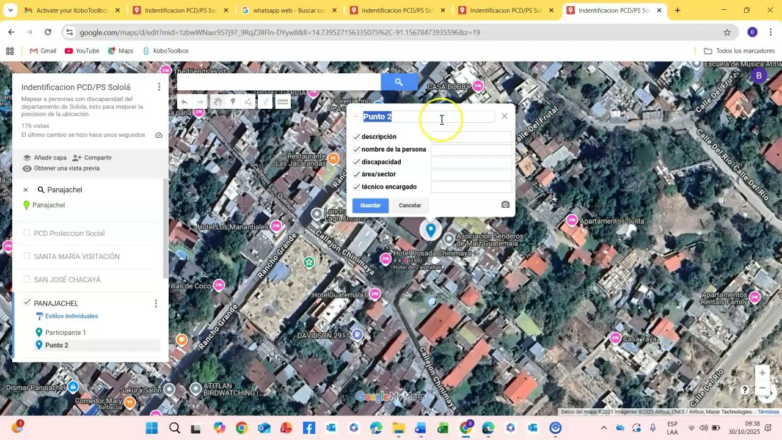Enable PCD Proteccion Social layer checkbox
Image resolution: width=782 pixels, height=440 pixels.
tap(26, 233)
